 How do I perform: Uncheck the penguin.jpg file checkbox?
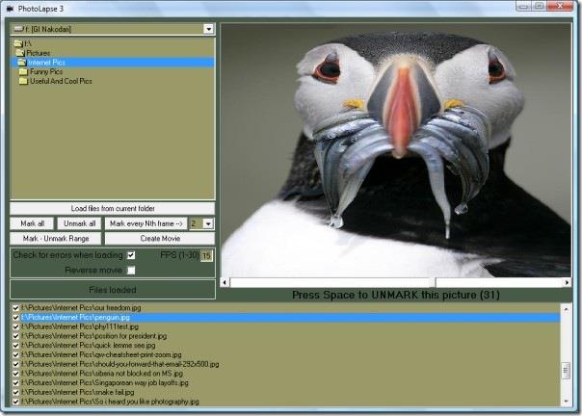15,317
